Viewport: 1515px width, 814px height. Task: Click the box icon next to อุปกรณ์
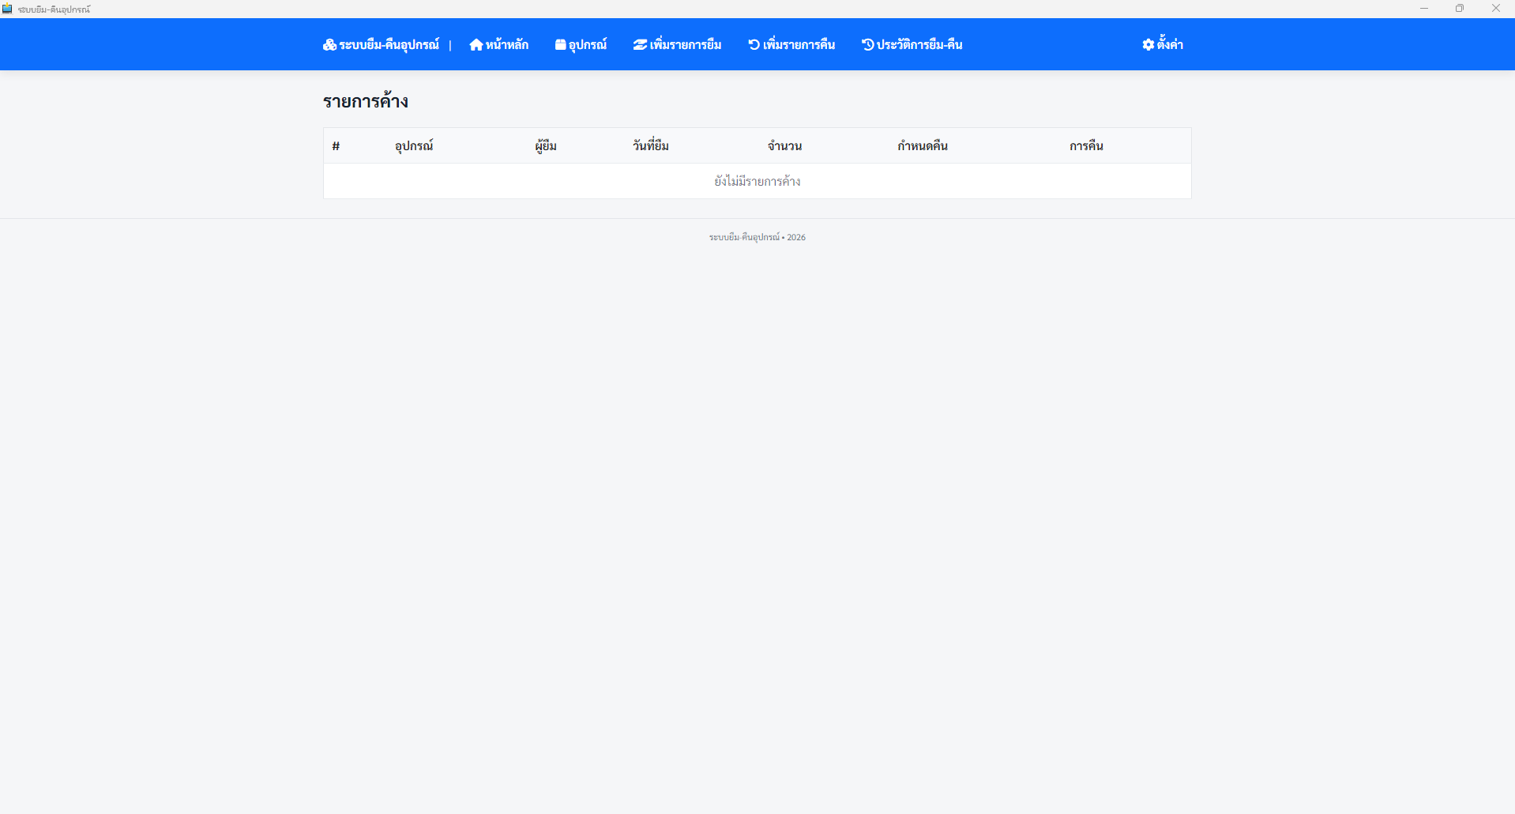[560, 45]
